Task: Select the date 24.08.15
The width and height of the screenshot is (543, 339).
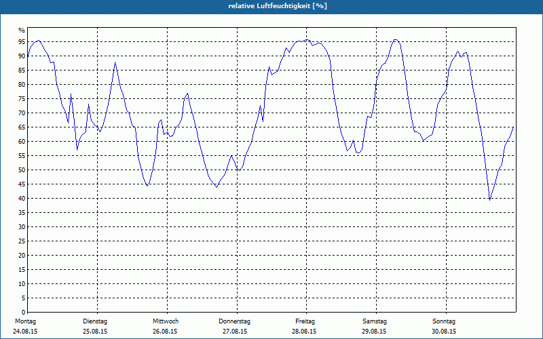Action: [x=25, y=332]
